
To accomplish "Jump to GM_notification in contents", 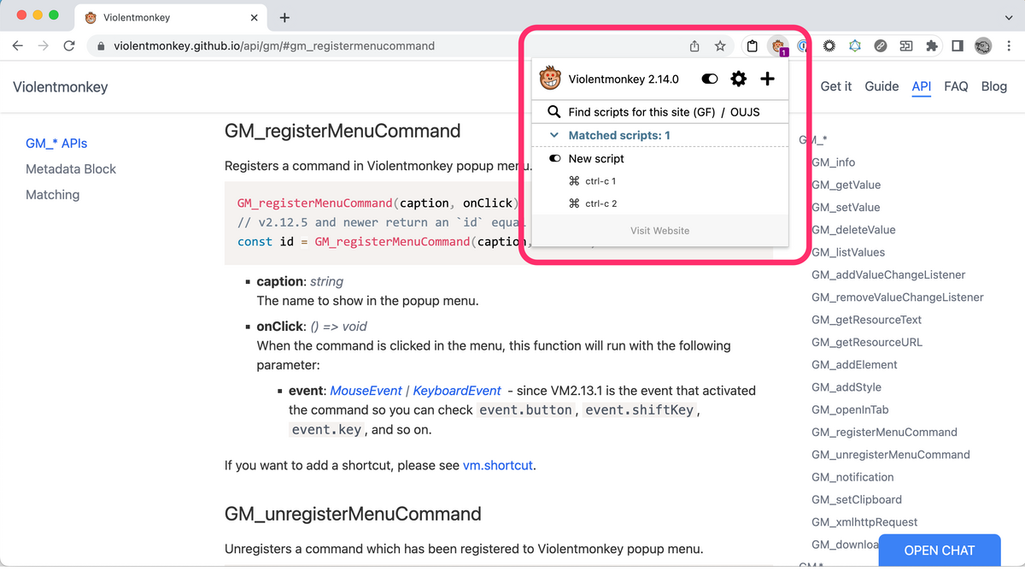I will click(x=852, y=477).
